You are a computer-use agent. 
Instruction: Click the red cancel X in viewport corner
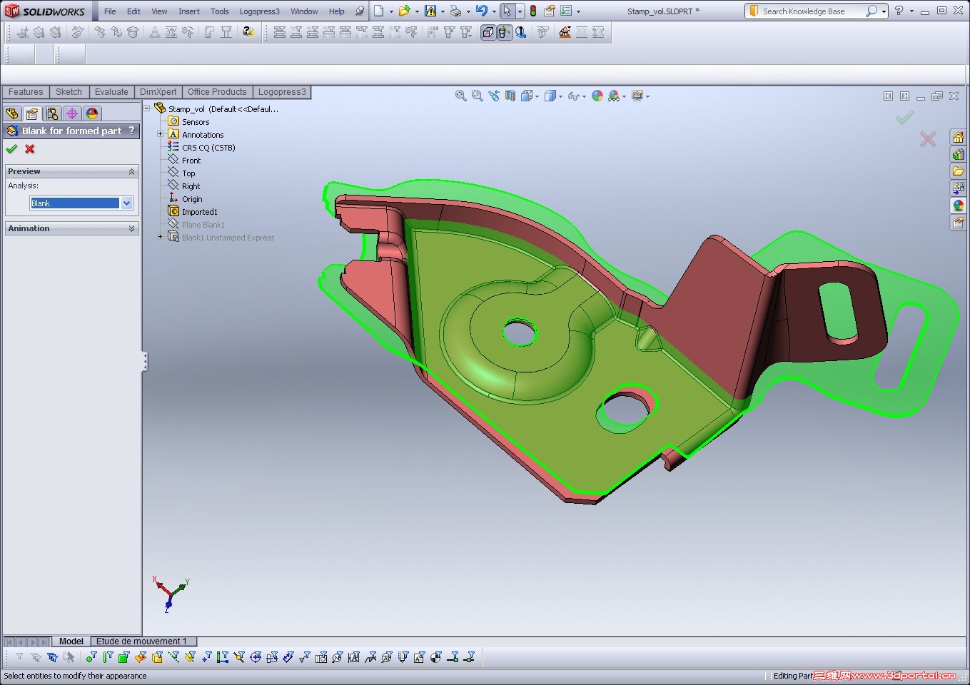[927, 139]
